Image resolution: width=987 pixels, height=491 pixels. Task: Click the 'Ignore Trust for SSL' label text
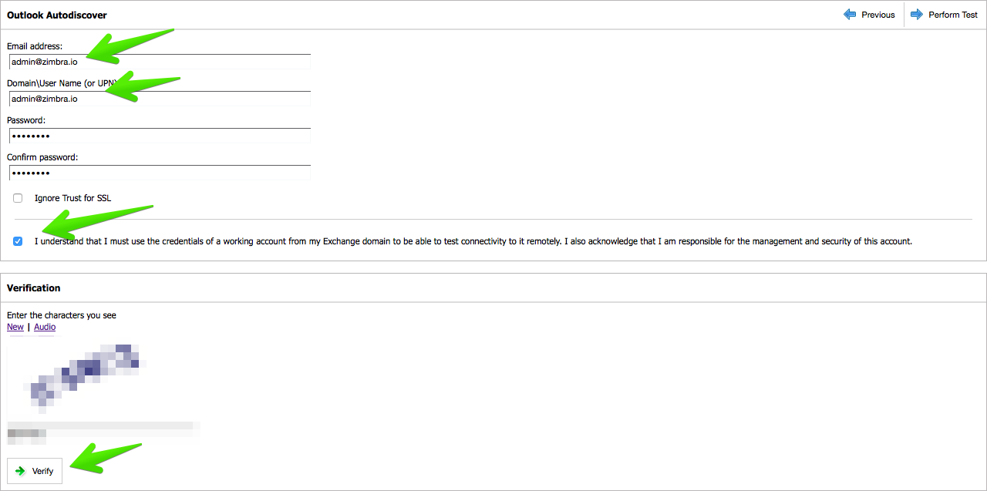[72, 198]
